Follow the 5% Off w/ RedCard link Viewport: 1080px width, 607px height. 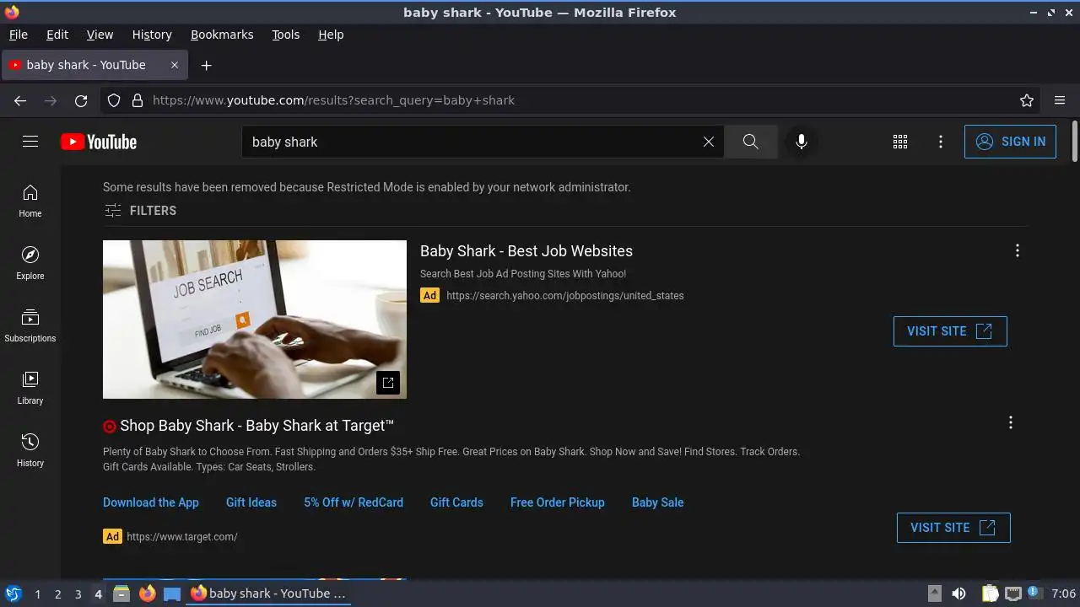[x=354, y=502]
